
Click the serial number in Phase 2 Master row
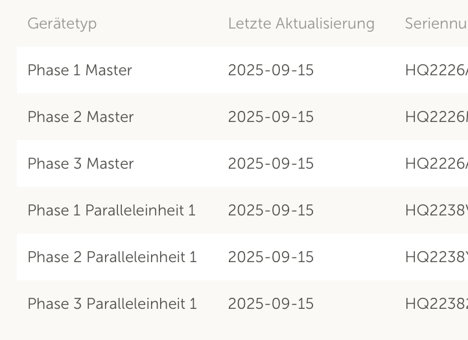click(436, 117)
